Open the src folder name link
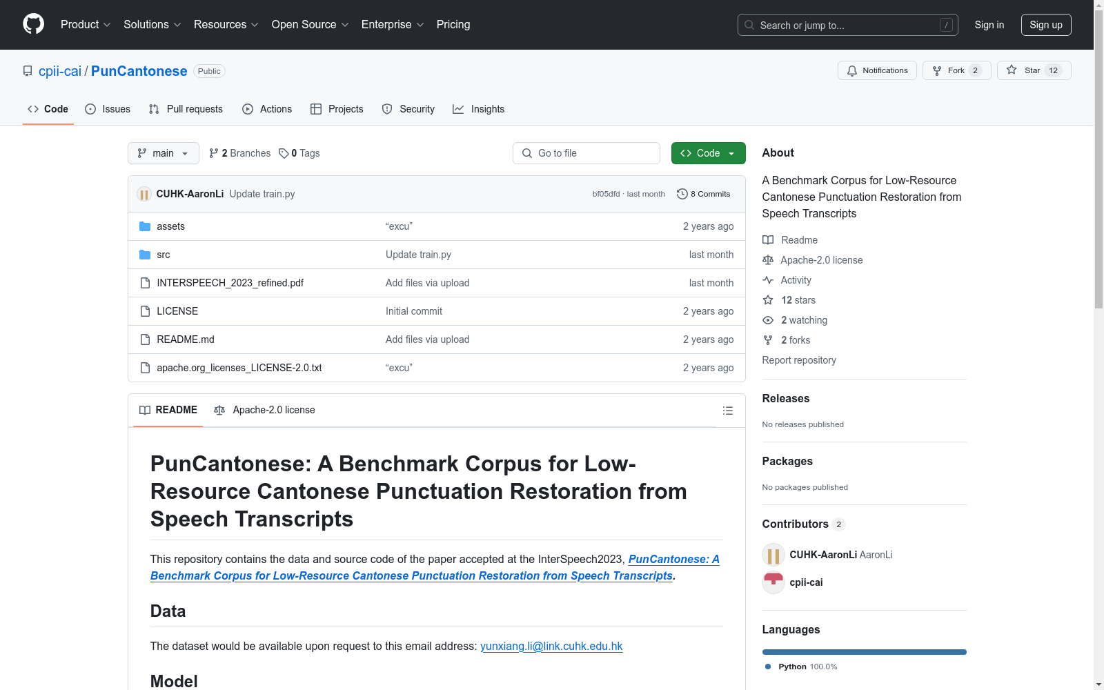 (x=164, y=255)
